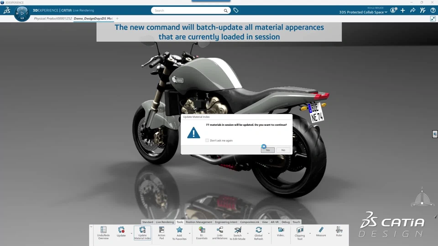This screenshot has width=438, height=246.
Task: Expand Switch to Edit Mode dropdown arrow
Action: coord(248,233)
